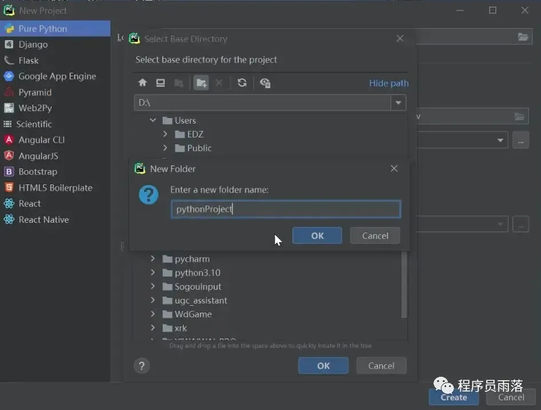Click the New Folder toolbar icon
This screenshot has width=541, height=410.
(201, 83)
